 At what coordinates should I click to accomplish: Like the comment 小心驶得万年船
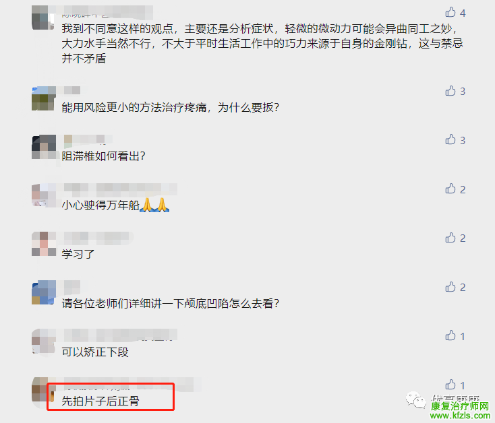(x=450, y=189)
